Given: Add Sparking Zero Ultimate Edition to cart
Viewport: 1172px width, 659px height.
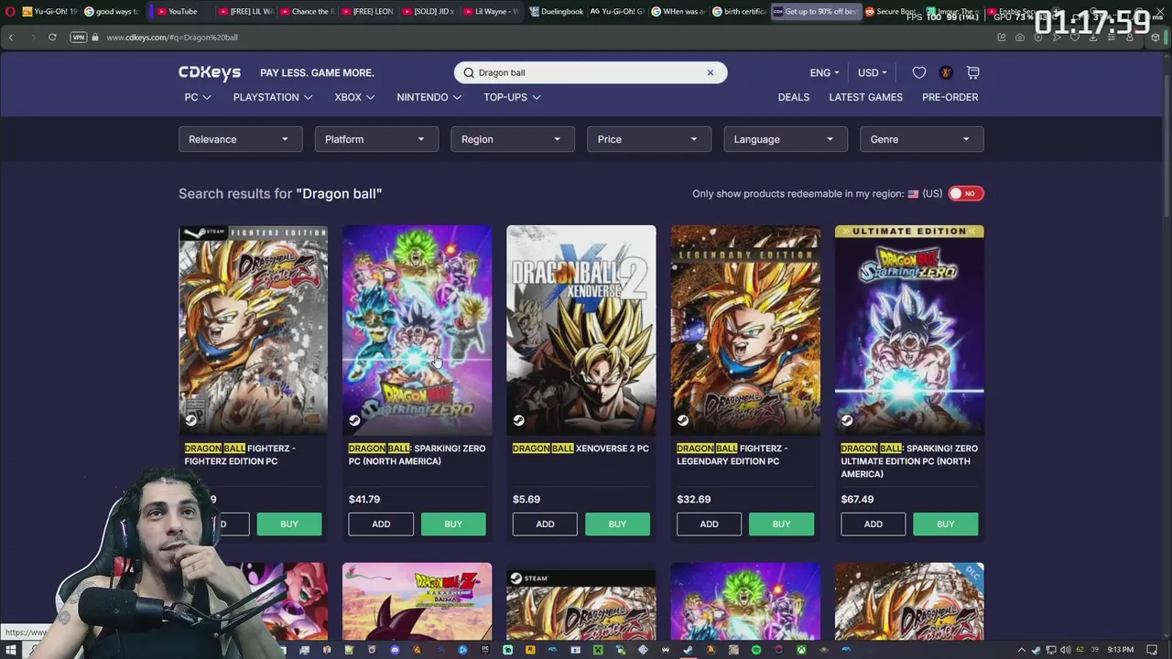Looking at the screenshot, I should 873,524.
